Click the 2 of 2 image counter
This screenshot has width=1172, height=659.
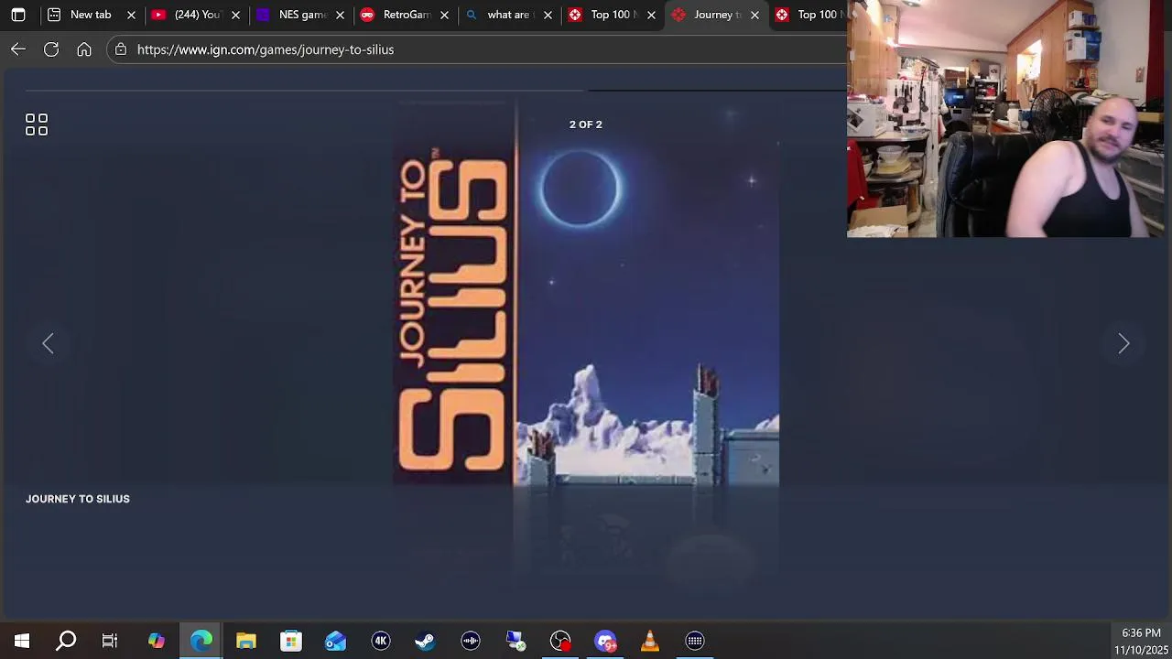586,124
